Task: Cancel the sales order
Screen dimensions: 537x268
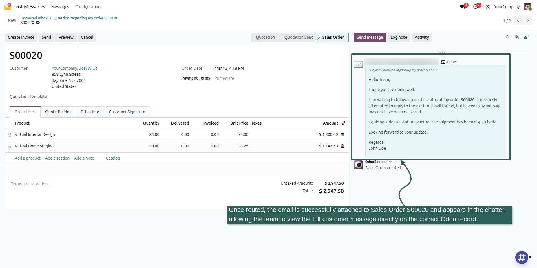Action: pos(87,37)
